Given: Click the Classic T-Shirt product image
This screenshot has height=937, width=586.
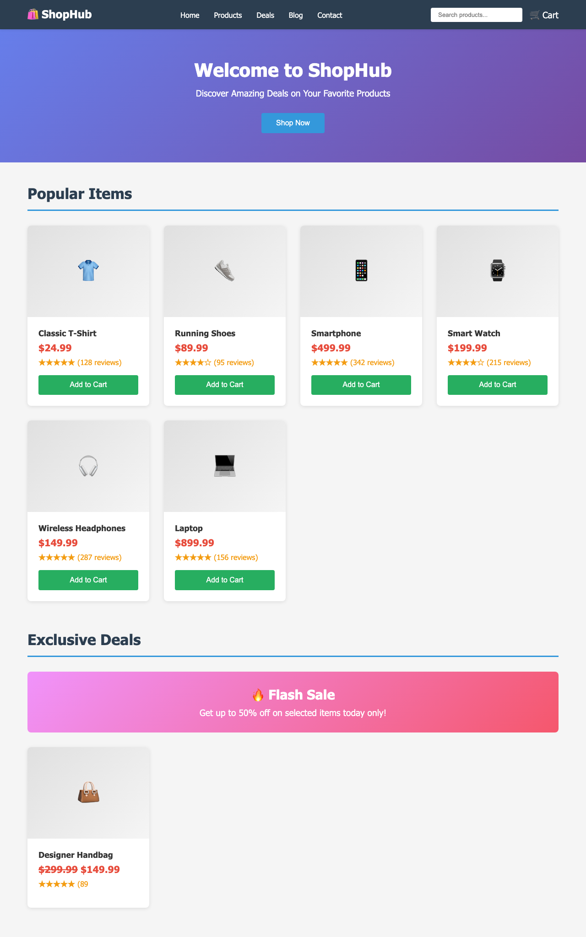Looking at the screenshot, I should point(88,270).
